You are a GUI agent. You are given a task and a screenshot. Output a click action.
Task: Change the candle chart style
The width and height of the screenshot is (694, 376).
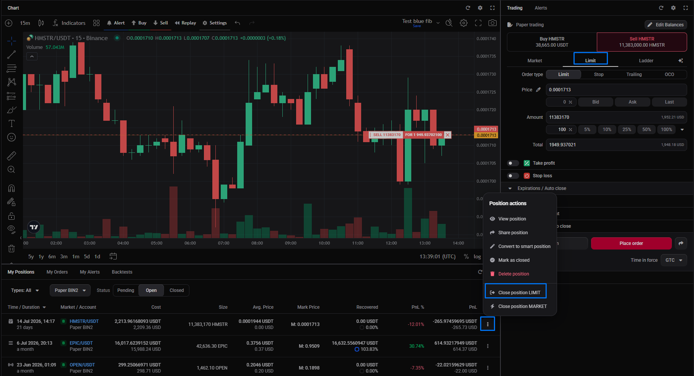click(x=41, y=23)
